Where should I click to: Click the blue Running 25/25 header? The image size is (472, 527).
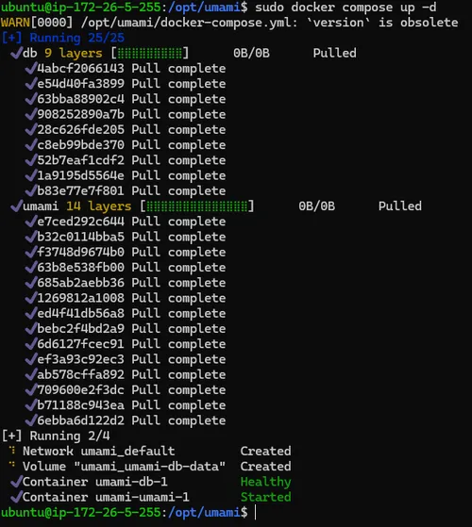coord(63,38)
